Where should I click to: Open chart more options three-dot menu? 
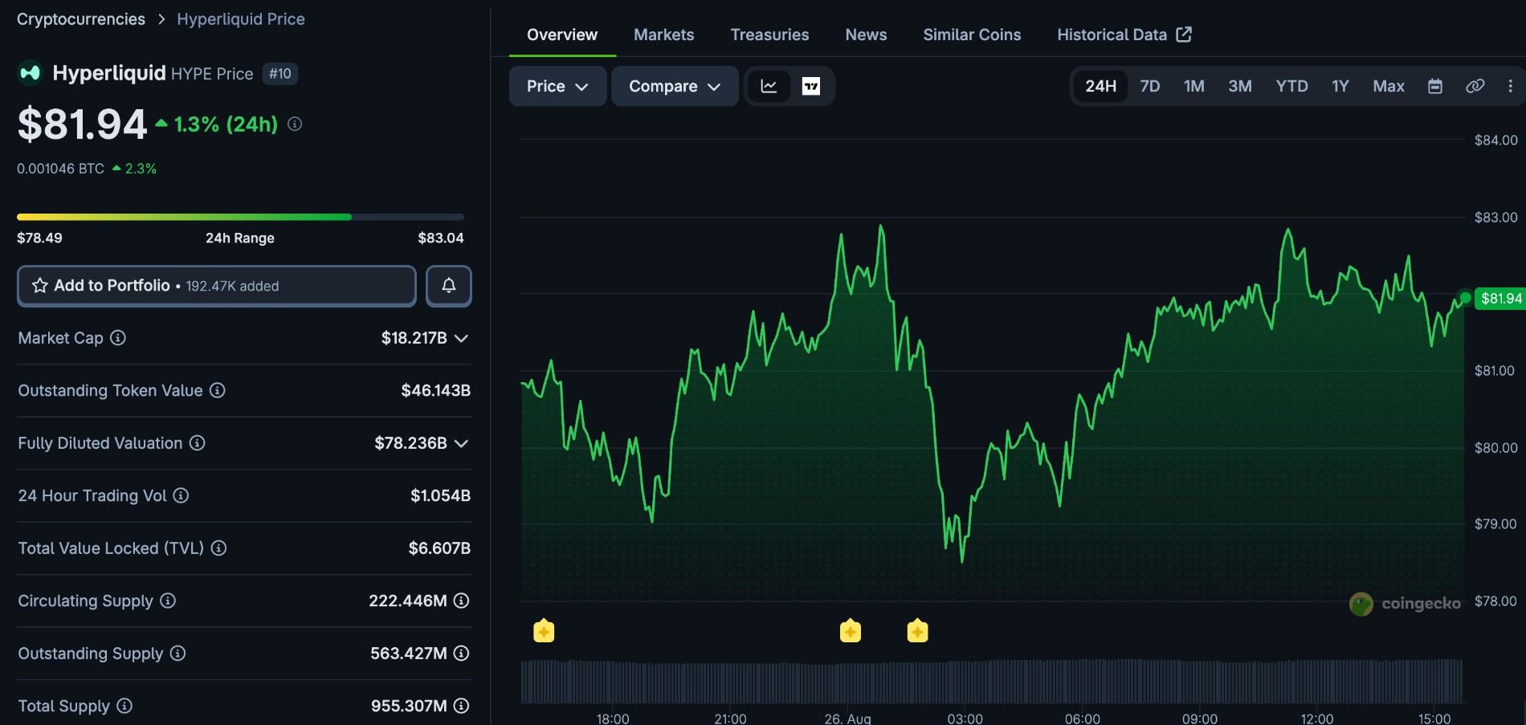[1511, 86]
